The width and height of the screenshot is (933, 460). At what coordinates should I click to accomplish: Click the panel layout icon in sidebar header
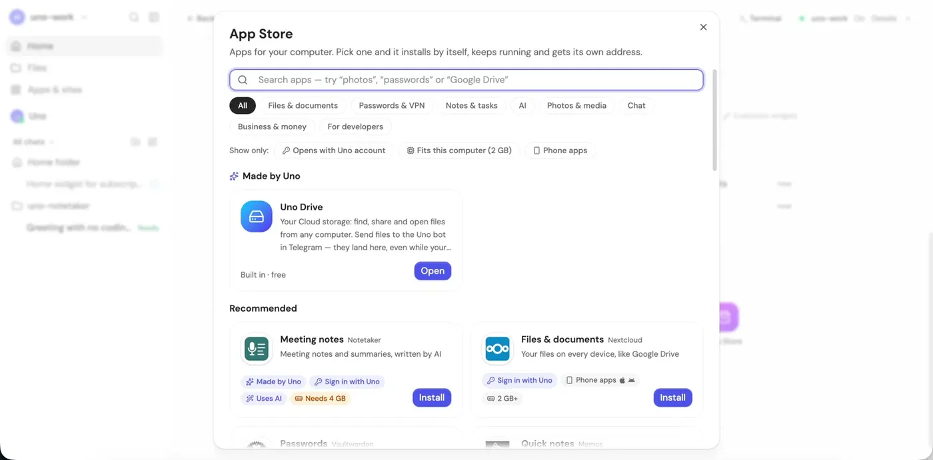[x=154, y=17]
